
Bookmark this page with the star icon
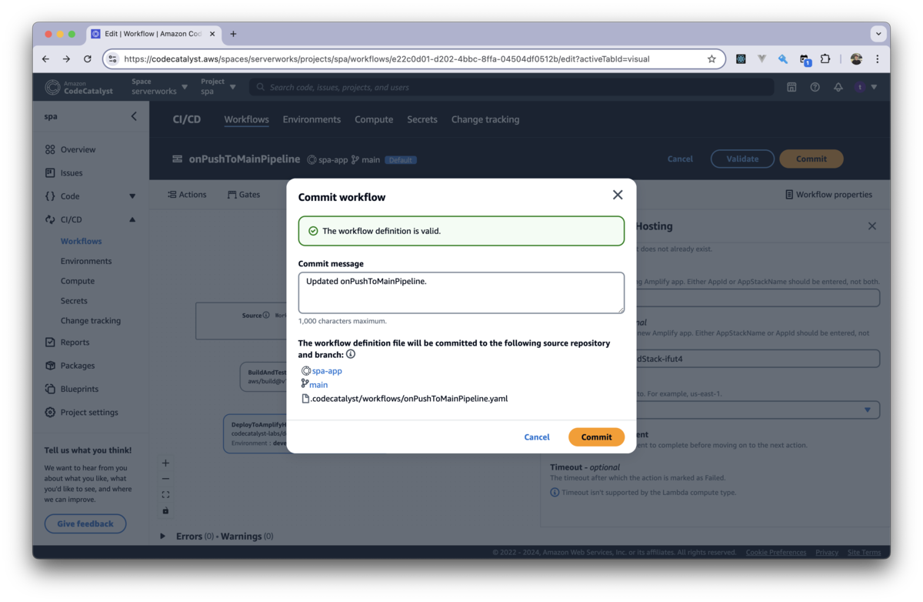(711, 59)
